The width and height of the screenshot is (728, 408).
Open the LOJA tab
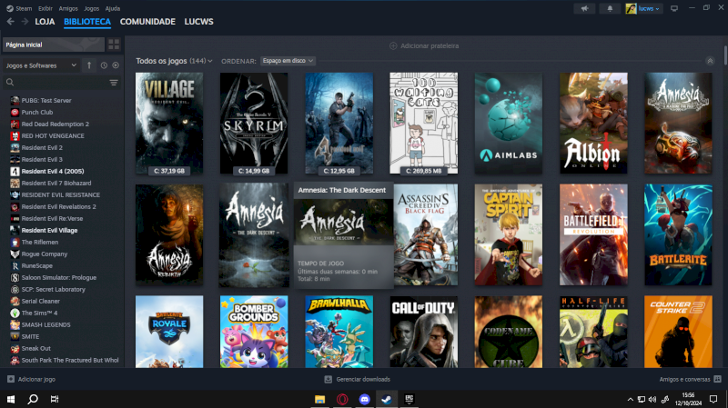pyautogui.click(x=45, y=21)
